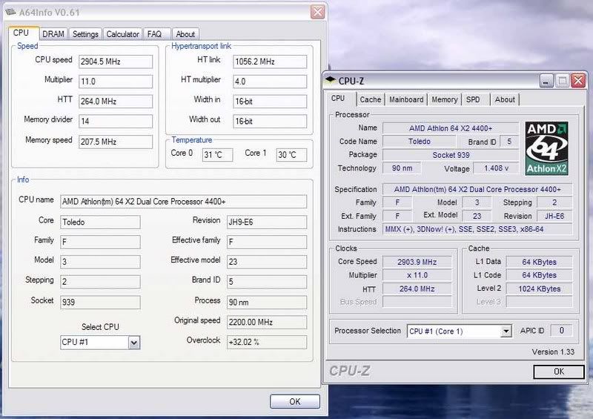Open the Calculator tab in A64Info
Screen dimensions: 593x419
(122, 34)
